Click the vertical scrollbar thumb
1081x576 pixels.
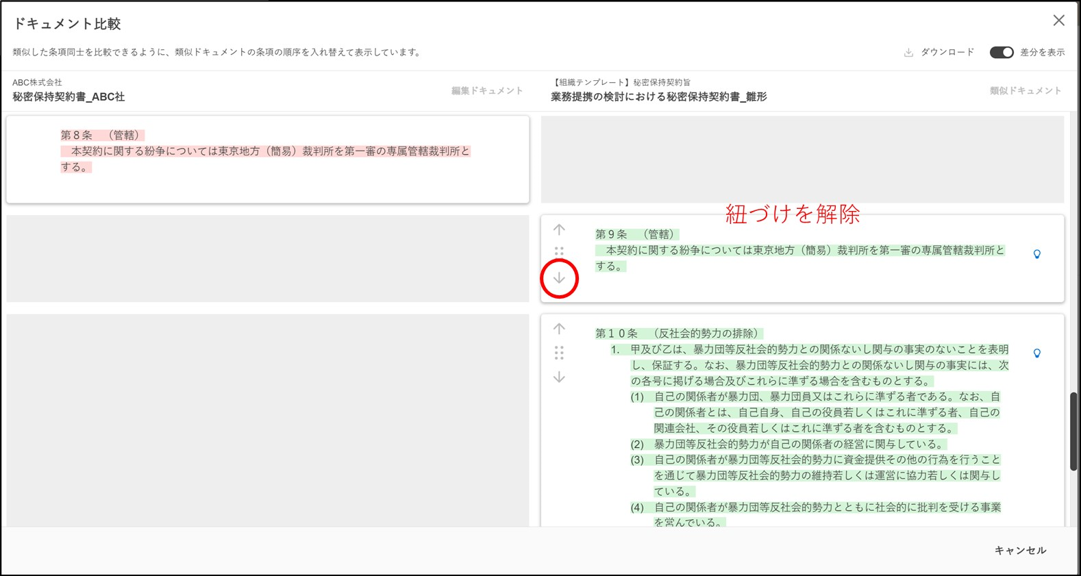tap(1073, 431)
